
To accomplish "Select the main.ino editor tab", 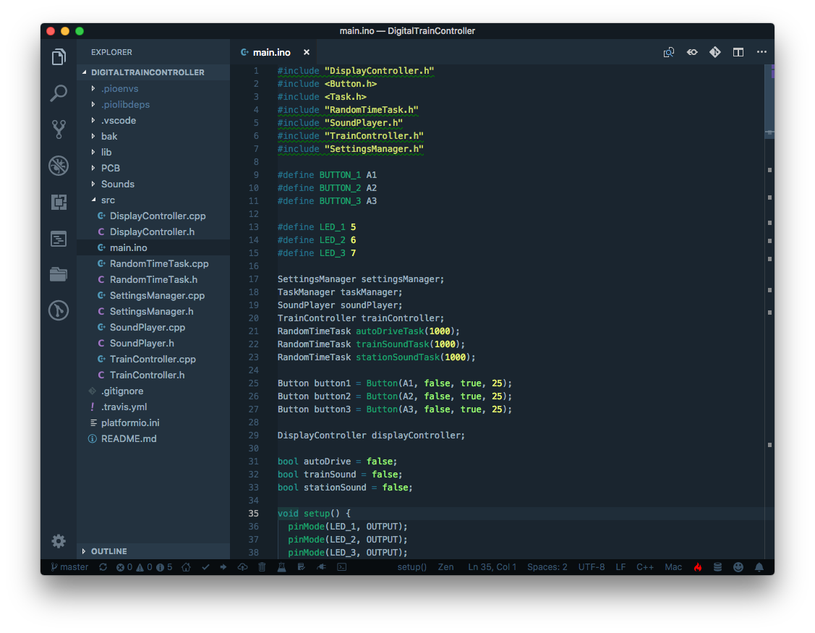I will (x=271, y=52).
